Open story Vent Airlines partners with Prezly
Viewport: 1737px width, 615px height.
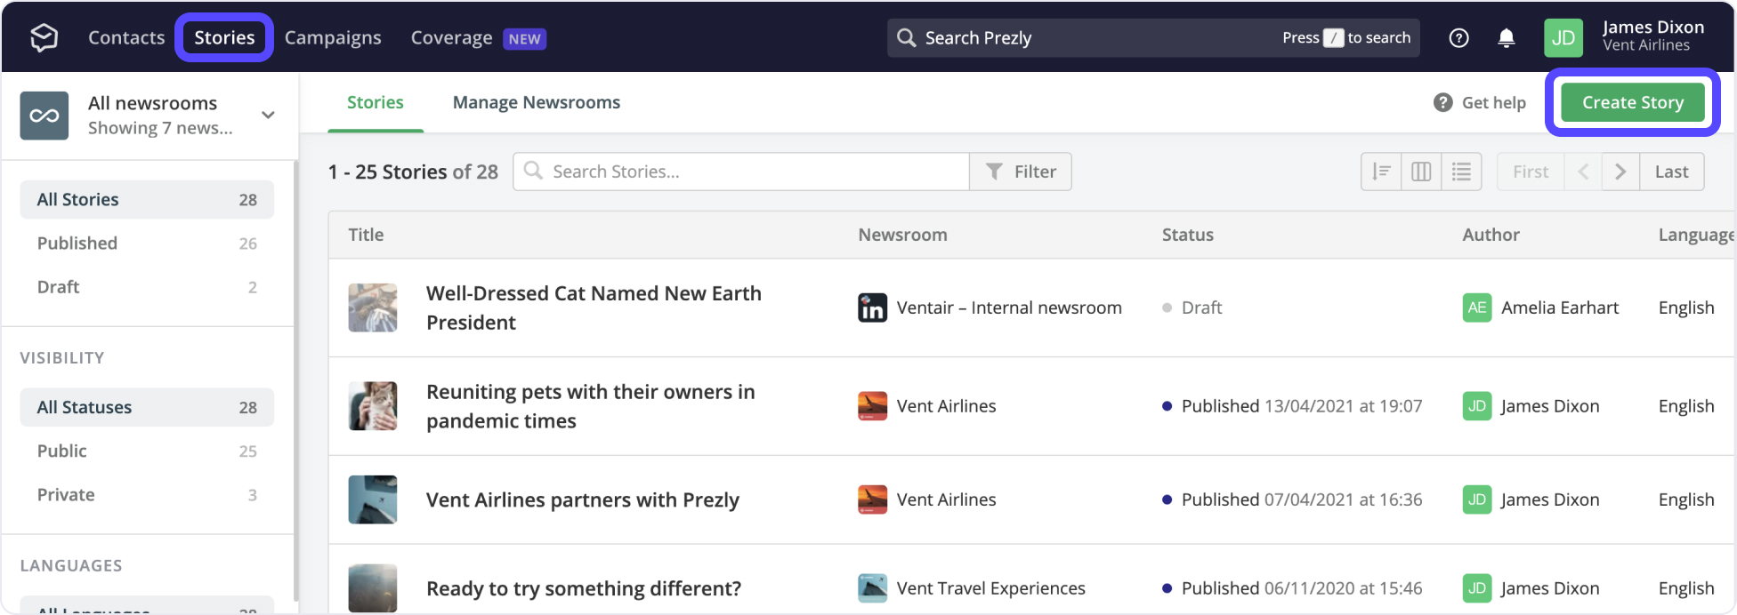click(583, 499)
